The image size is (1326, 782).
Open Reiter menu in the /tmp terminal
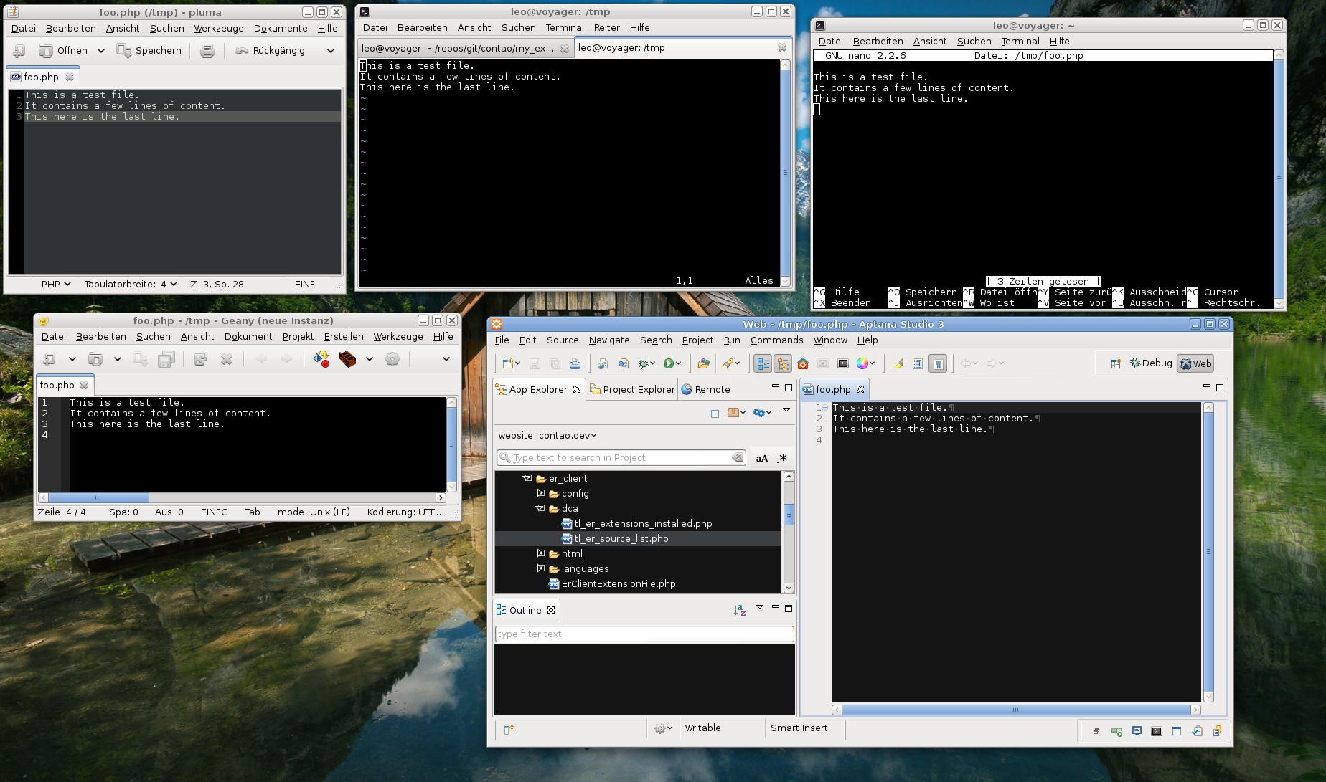pyautogui.click(x=606, y=27)
